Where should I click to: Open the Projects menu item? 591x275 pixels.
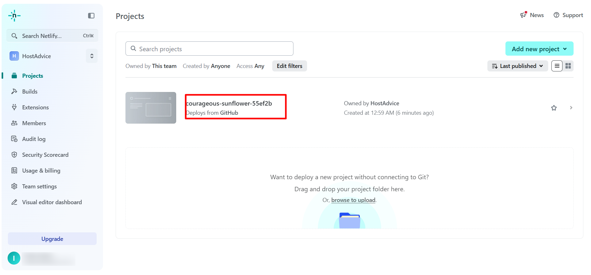(x=33, y=76)
